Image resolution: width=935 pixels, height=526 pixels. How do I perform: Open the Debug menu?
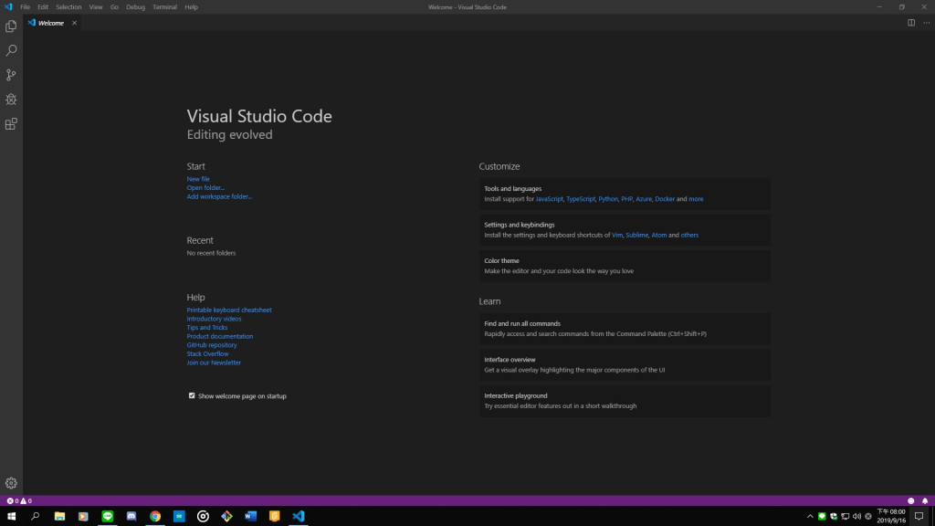[135, 7]
